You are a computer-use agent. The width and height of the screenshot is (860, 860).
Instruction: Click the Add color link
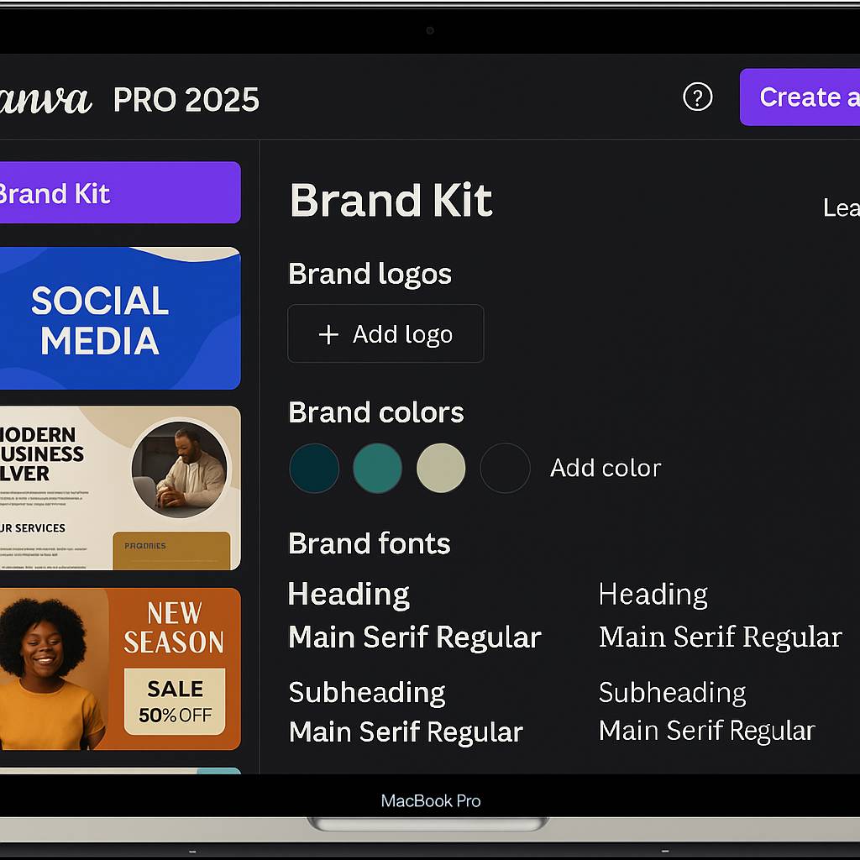pyautogui.click(x=606, y=468)
